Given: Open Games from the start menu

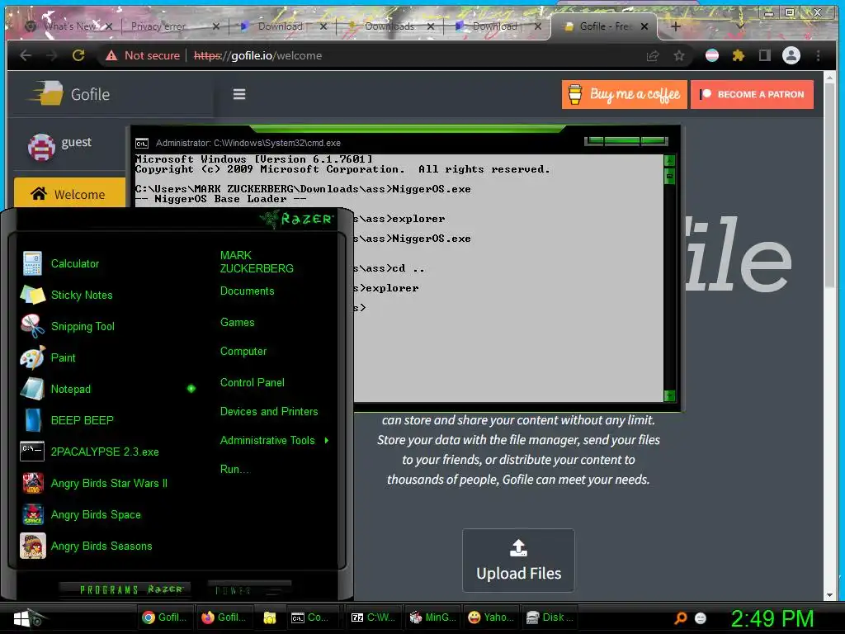Looking at the screenshot, I should coord(237,323).
